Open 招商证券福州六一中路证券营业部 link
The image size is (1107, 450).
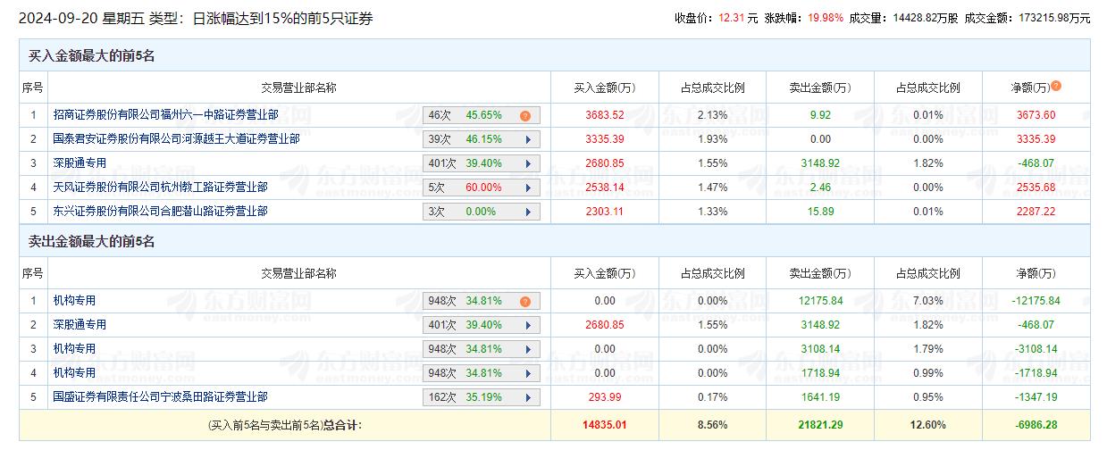point(165,115)
